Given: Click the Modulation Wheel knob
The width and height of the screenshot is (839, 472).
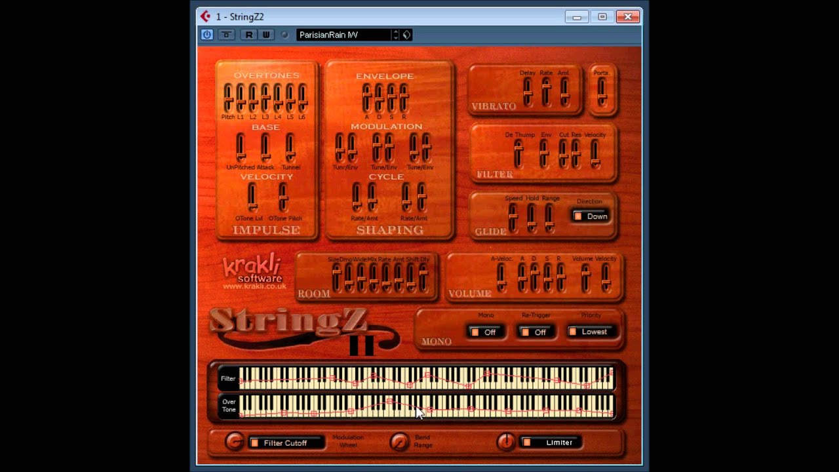Looking at the screenshot, I should pos(234,442).
